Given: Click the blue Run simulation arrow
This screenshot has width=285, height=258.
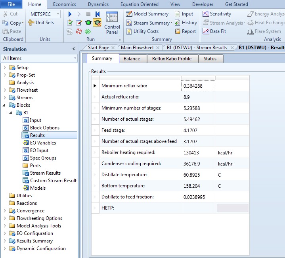Looking at the screenshot, I should (70, 14).
